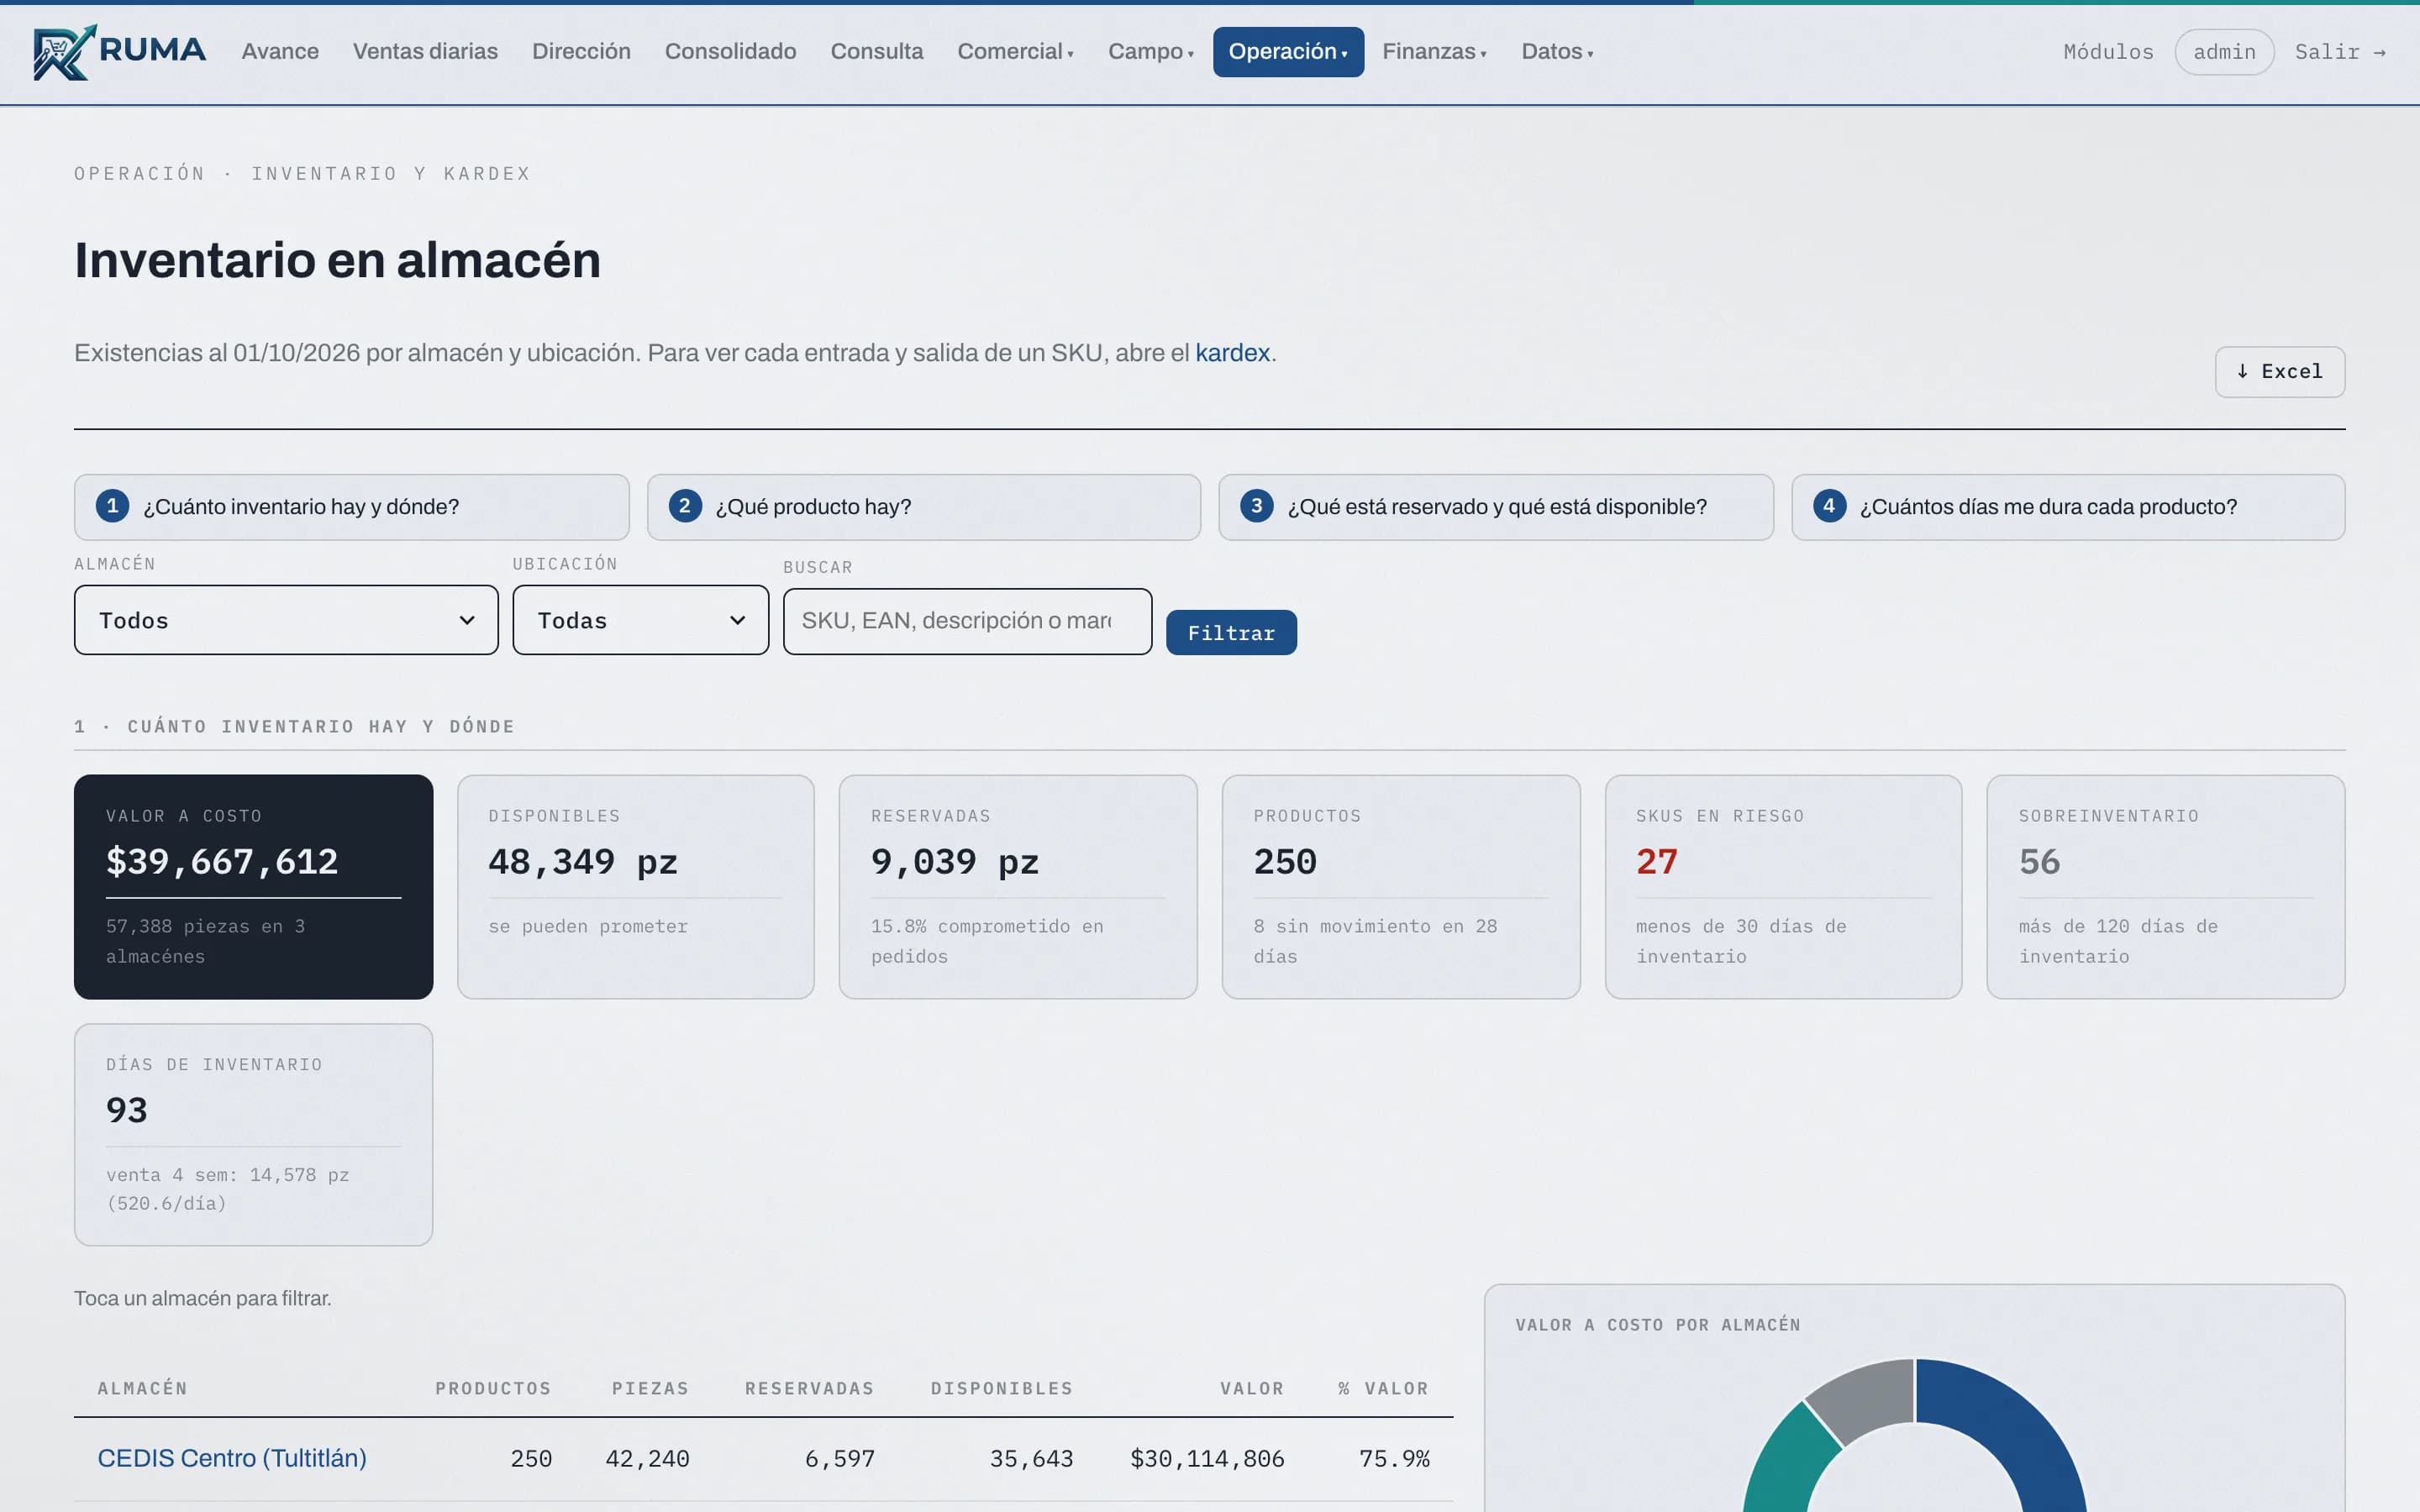This screenshot has height=1512, width=2420.
Task: Select the Productos 250 card
Action: [x=1401, y=886]
